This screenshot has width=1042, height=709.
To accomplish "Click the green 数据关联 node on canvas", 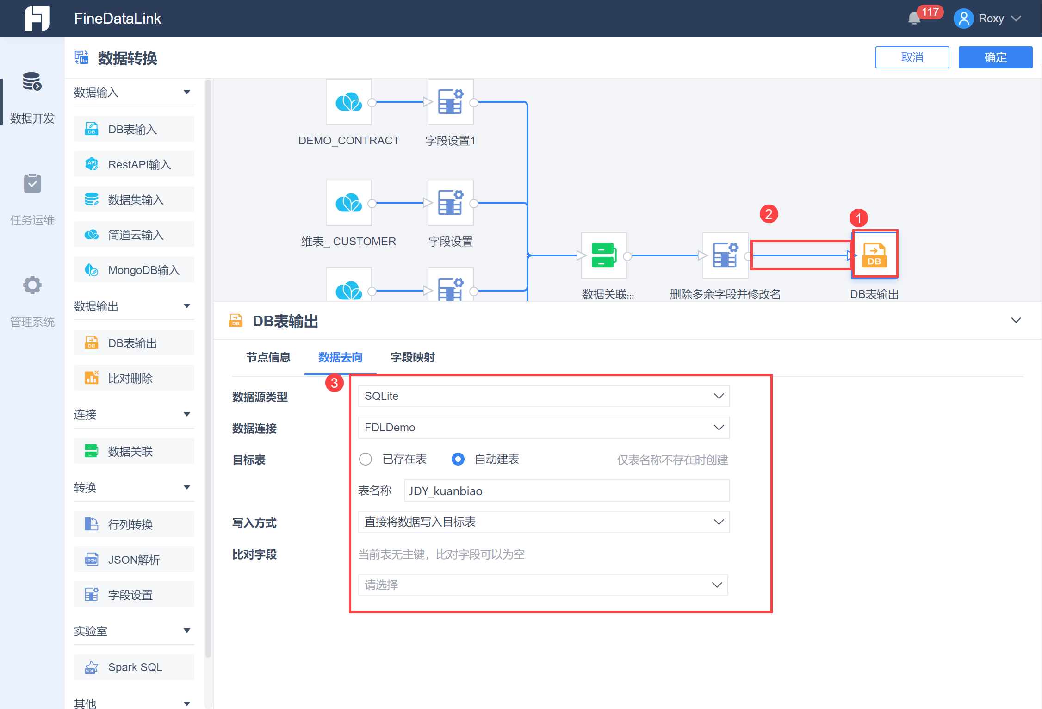I will pyautogui.click(x=604, y=255).
